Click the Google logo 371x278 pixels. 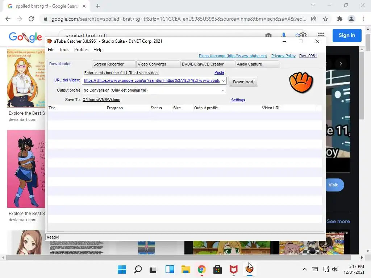[x=25, y=37]
